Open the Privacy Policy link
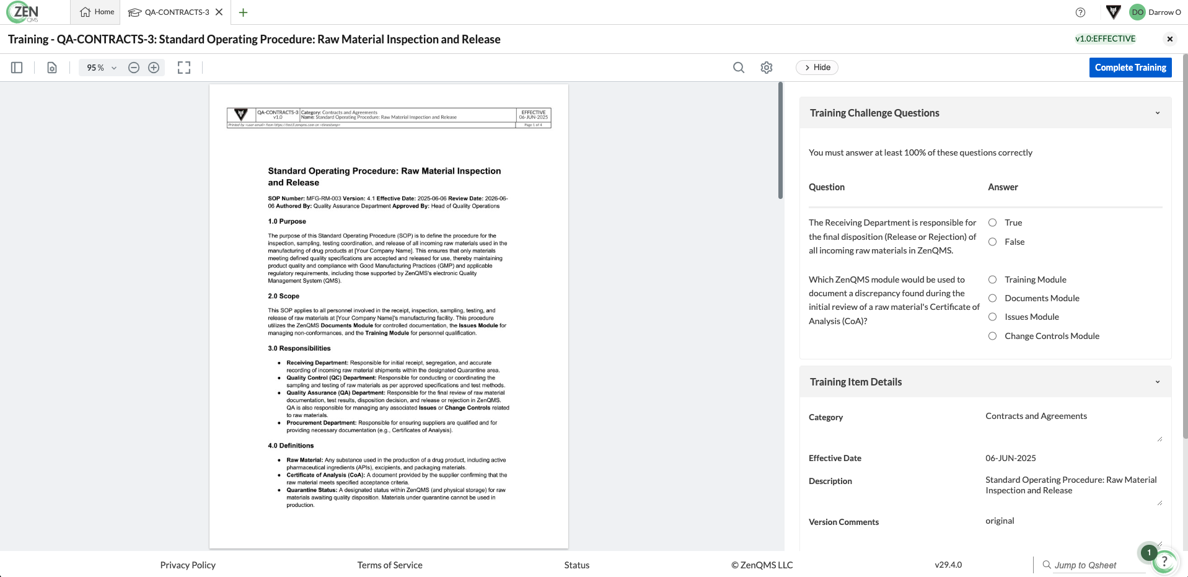This screenshot has height=577, width=1188. point(188,565)
